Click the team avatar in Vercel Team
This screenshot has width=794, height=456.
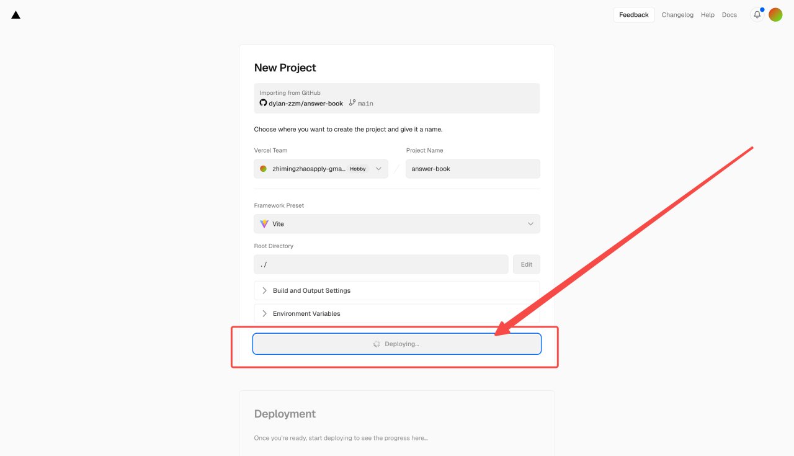click(263, 169)
